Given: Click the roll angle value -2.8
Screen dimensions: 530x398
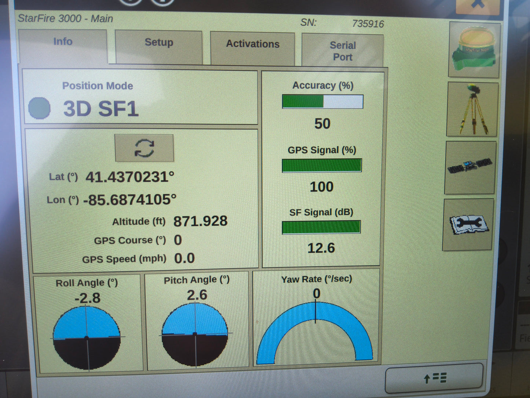Looking at the screenshot, I should (87, 298).
